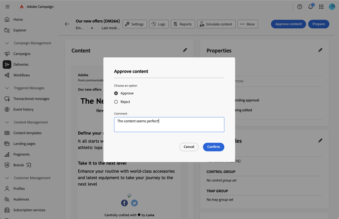Select the Approve radio option
Screen dimensions: 339x219
click(x=116, y=93)
